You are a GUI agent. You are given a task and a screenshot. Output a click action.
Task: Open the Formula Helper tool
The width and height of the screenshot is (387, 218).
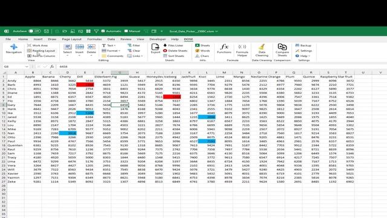click(x=242, y=50)
